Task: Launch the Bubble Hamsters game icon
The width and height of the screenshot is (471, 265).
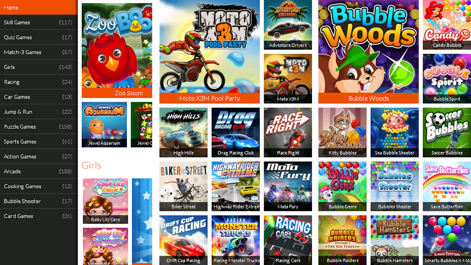Action: click(394, 240)
